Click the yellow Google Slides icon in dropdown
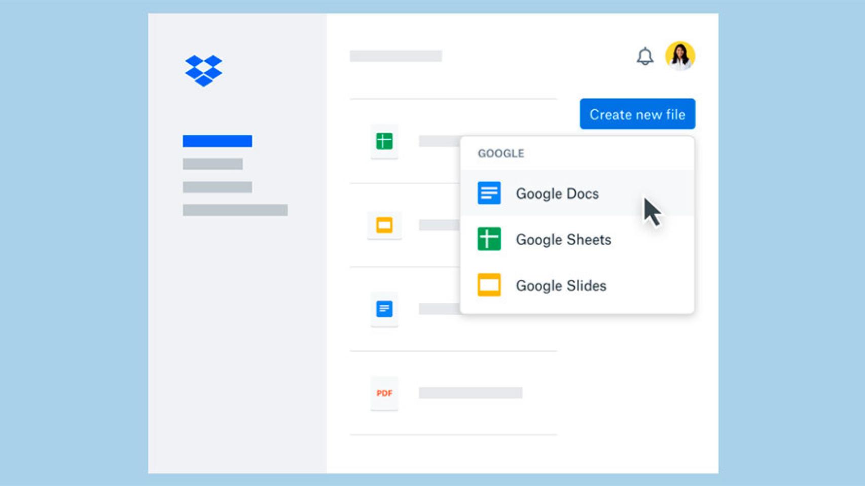The width and height of the screenshot is (865, 486). click(489, 285)
